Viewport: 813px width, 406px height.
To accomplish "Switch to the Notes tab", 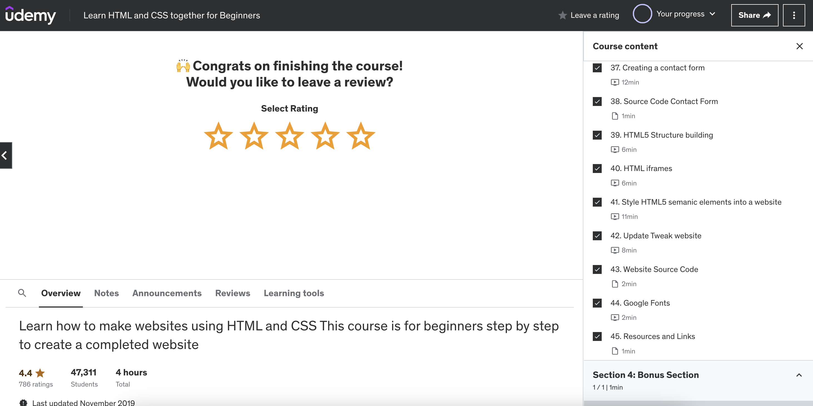I will (x=106, y=293).
